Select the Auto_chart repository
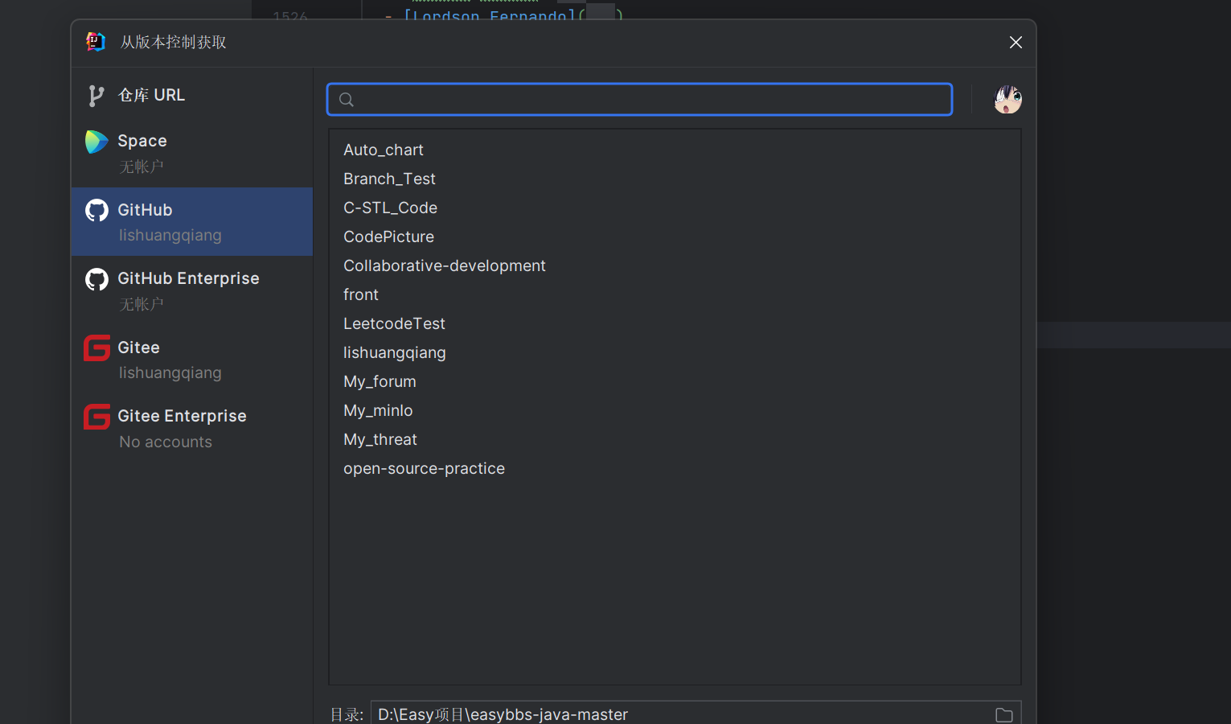This screenshot has width=1231, height=724. click(384, 150)
